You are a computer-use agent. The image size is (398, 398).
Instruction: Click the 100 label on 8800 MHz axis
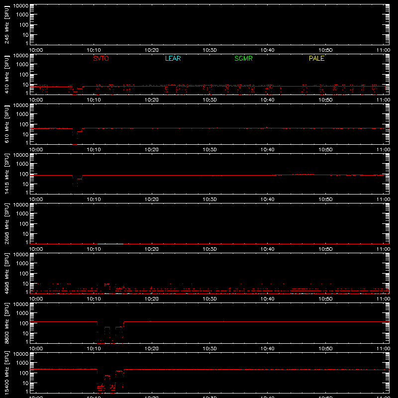click(x=24, y=323)
